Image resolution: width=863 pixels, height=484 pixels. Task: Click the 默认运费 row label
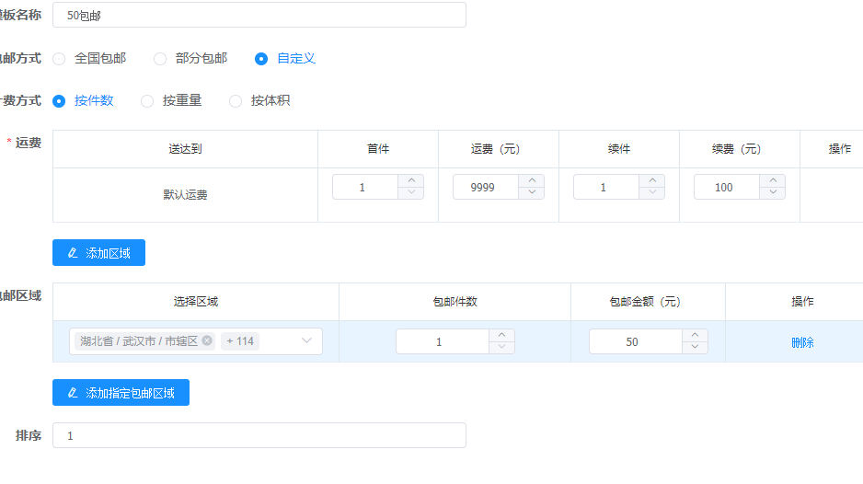pyautogui.click(x=185, y=195)
